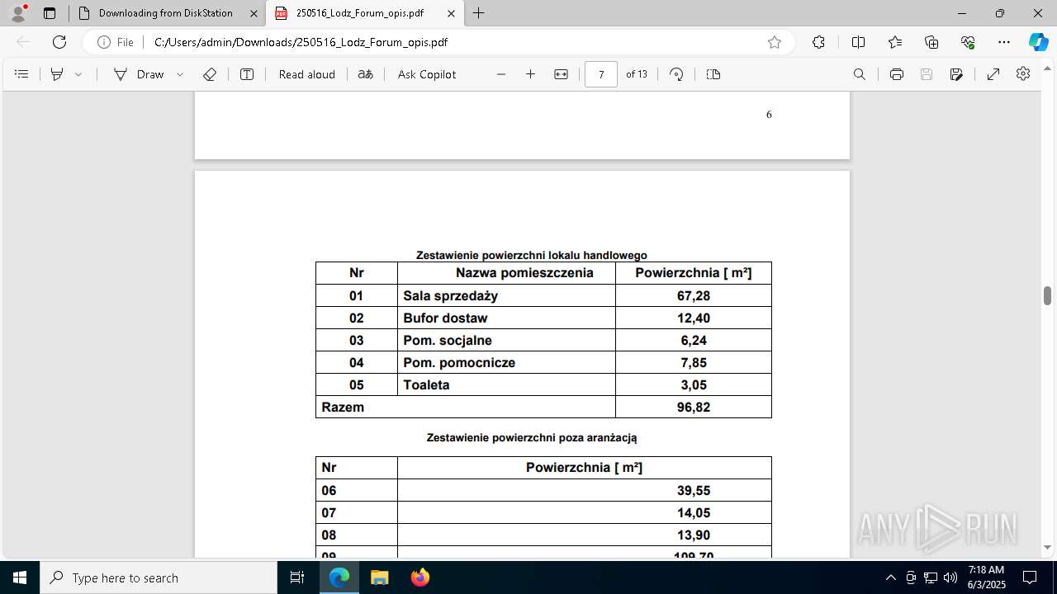Screen dimensions: 1057x594
Task: Click the Bufor dostaw cell
Action: [506, 318]
